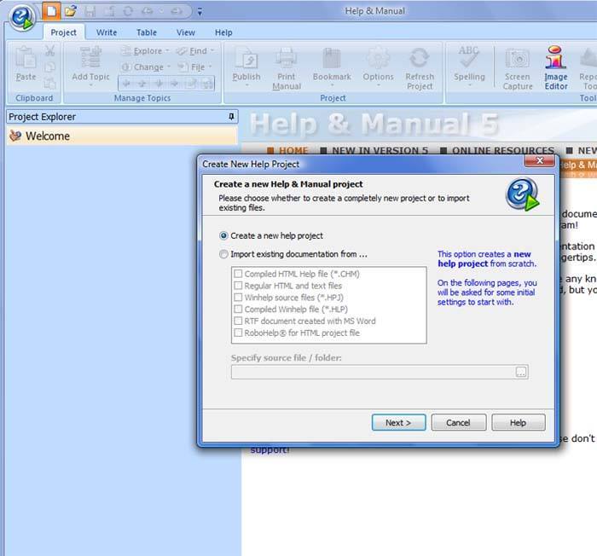
Task: Select 'Import existing documentation from' option
Action: click(224, 254)
